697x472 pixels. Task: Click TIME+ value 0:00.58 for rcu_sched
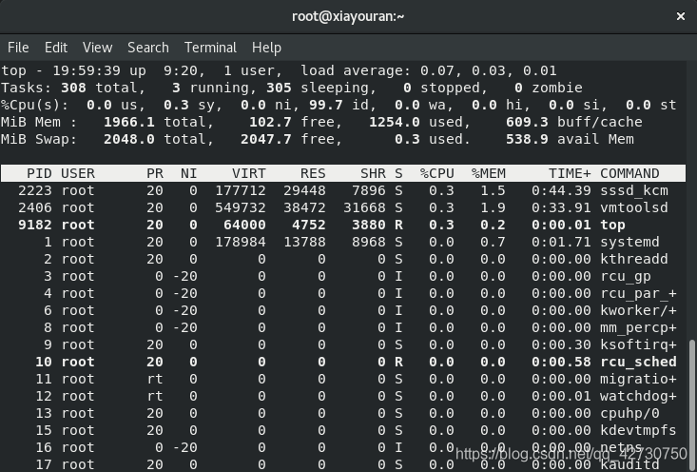(x=561, y=362)
